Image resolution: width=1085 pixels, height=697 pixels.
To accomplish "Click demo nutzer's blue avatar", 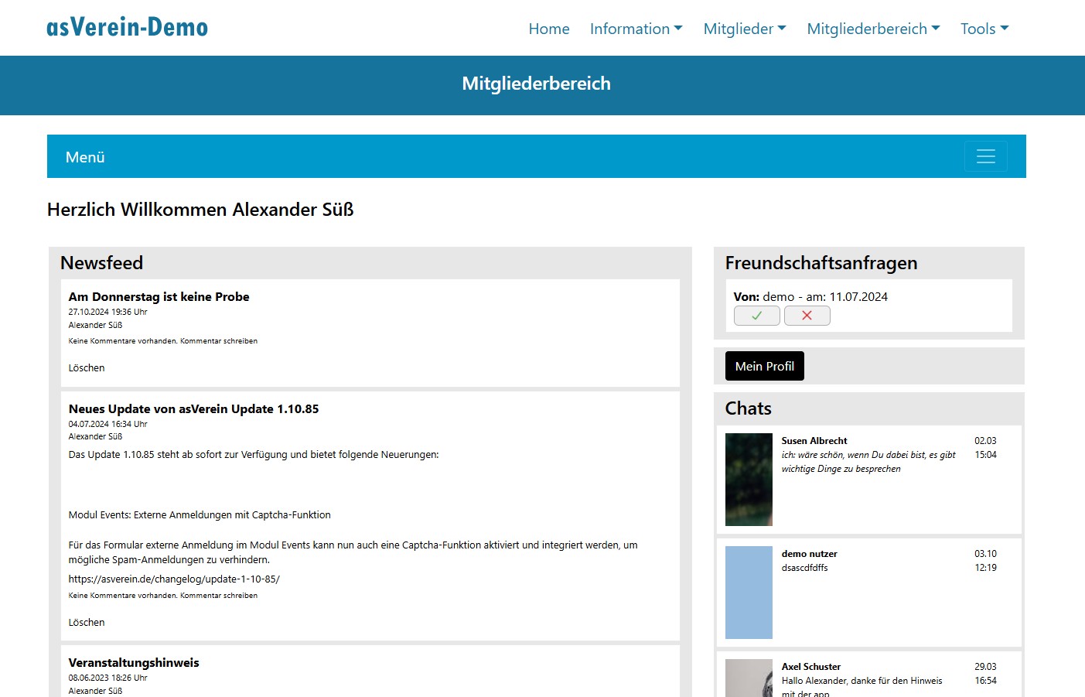I will coord(749,593).
